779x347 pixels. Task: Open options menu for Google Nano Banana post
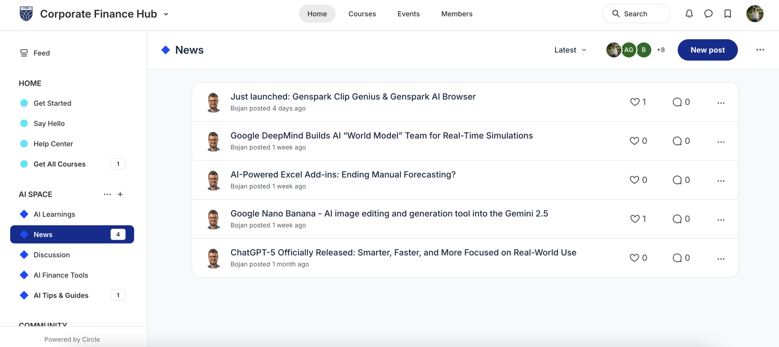pyautogui.click(x=721, y=220)
